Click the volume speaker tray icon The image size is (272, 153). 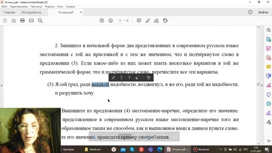coord(235,149)
